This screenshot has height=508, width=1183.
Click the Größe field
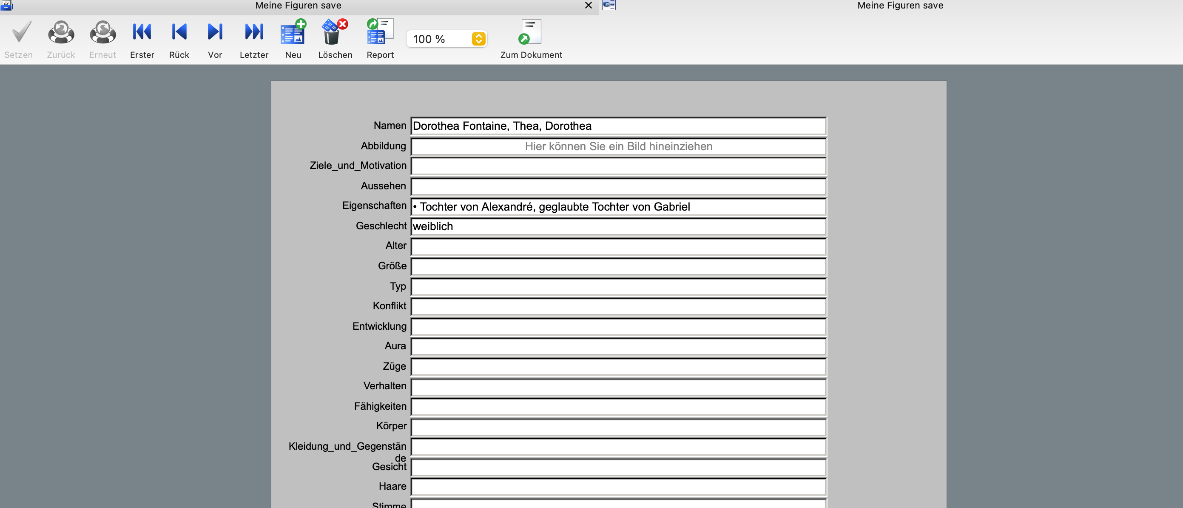(x=618, y=266)
